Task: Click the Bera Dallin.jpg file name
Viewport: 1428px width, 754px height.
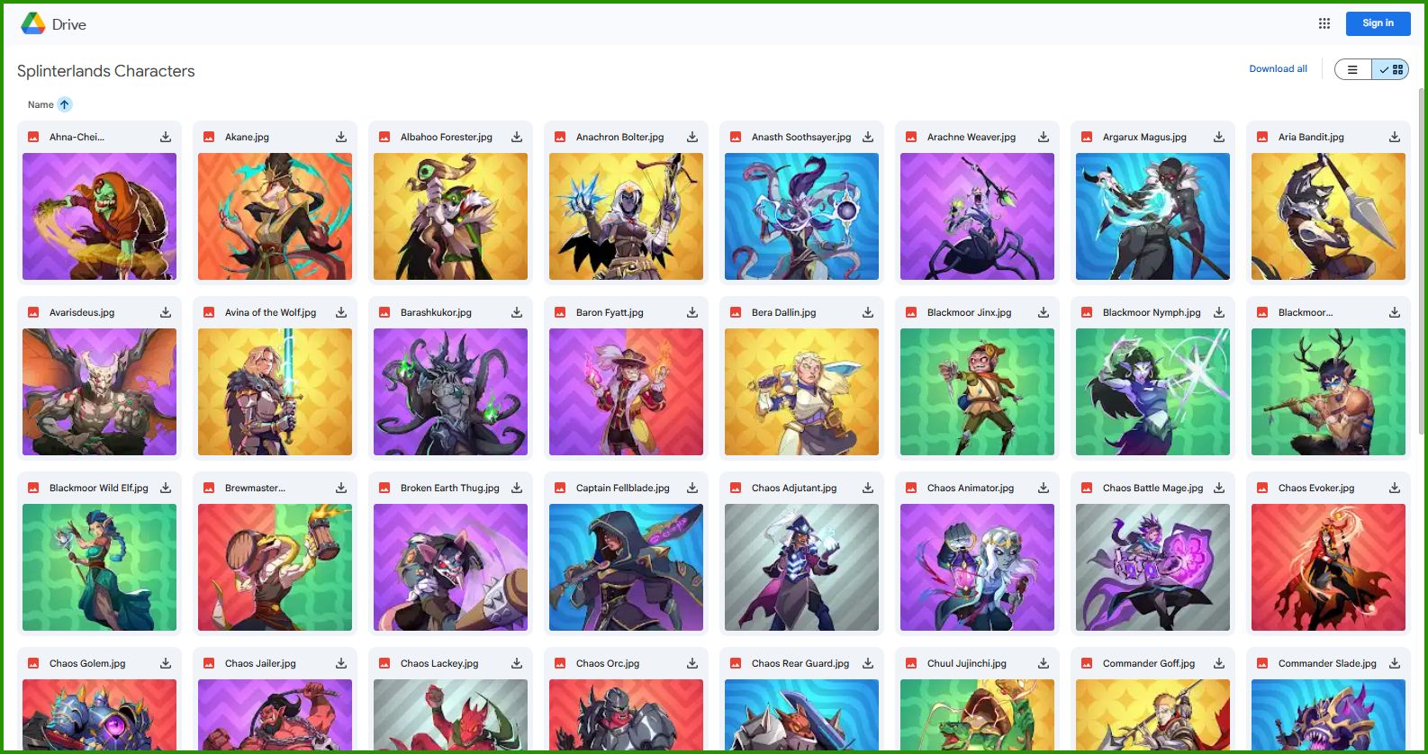Action: pos(784,312)
